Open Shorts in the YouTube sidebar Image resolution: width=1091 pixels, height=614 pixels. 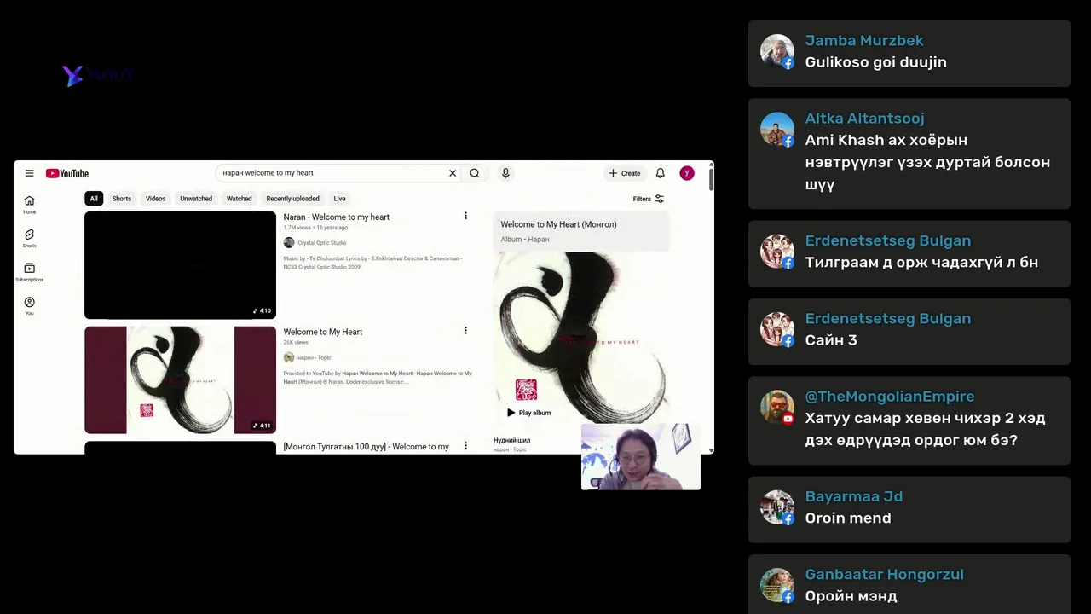[x=29, y=238]
